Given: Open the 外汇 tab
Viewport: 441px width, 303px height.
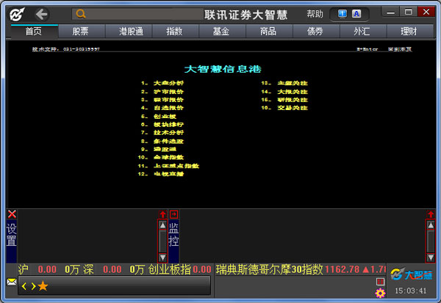Looking at the screenshot, I should tap(362, 31).
